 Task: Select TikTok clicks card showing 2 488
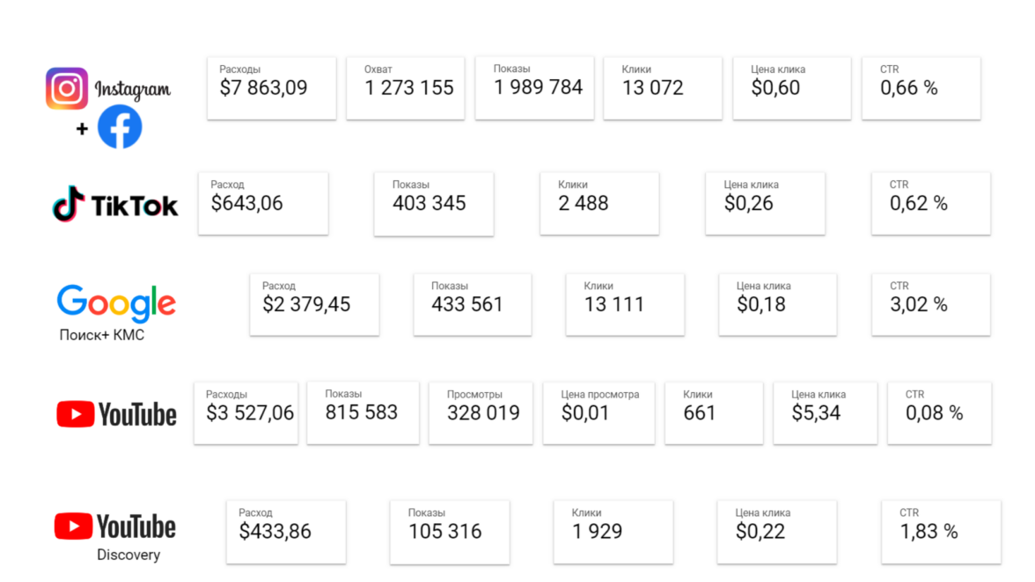pyautogui.click(x=599, y=203)
